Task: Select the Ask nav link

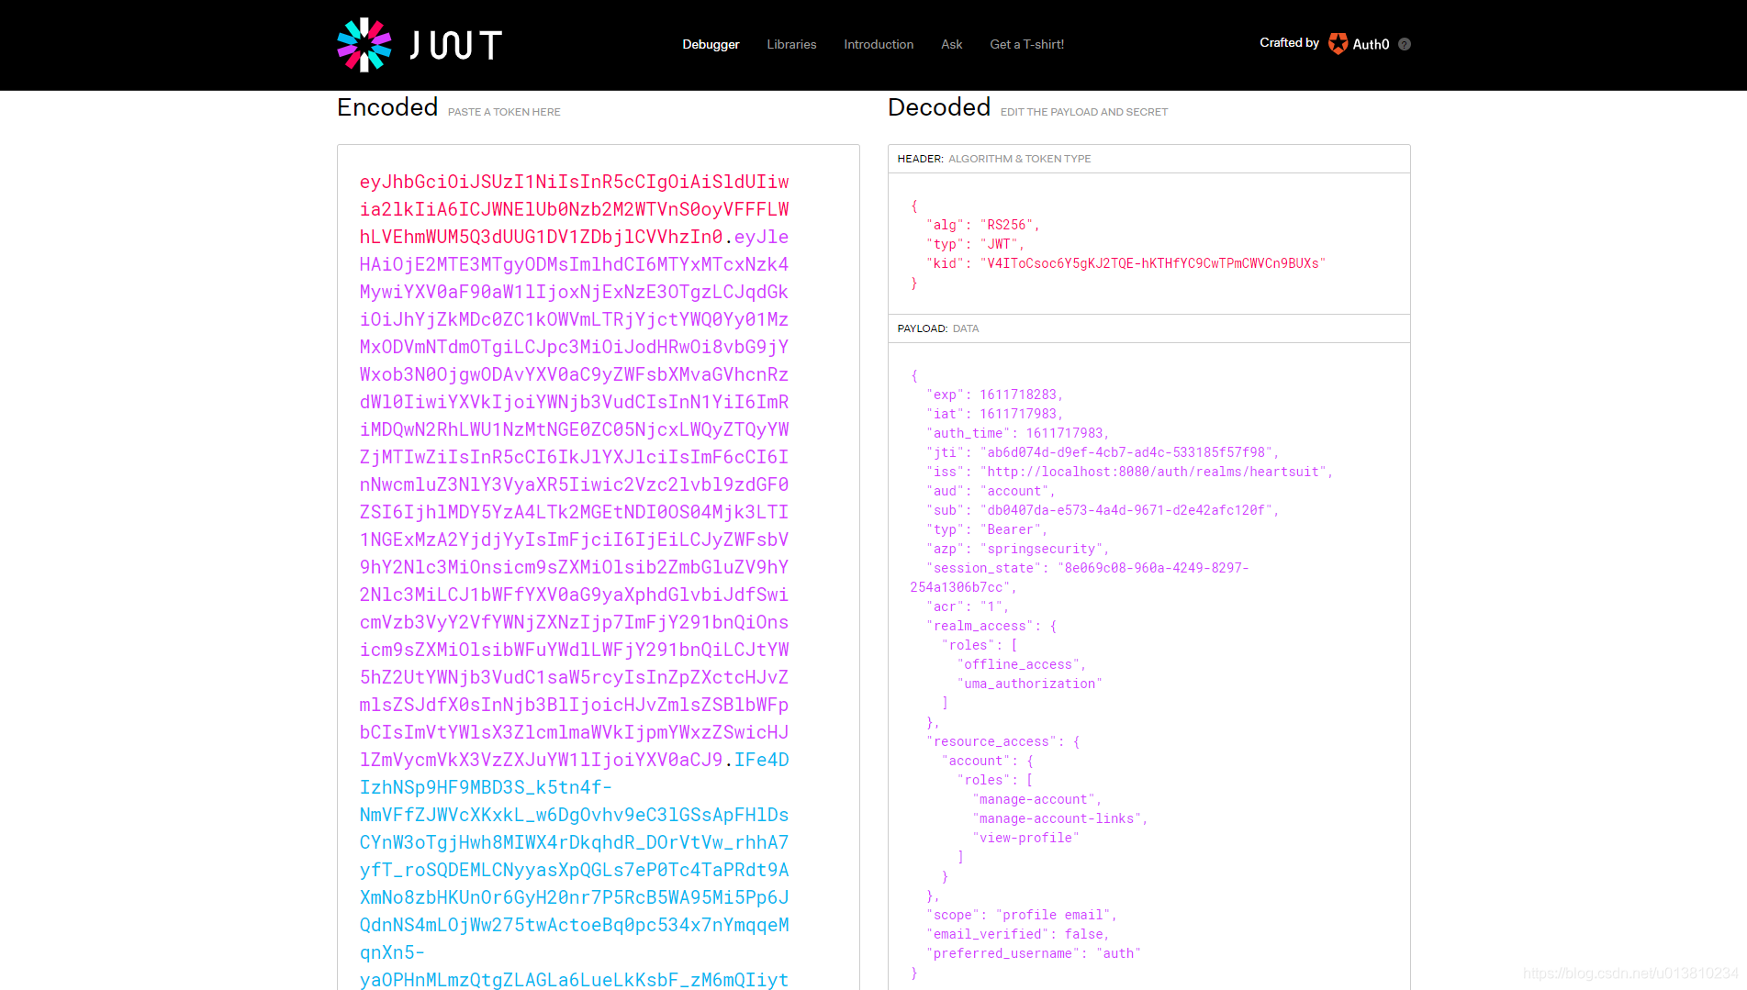Action: [952, 44]
